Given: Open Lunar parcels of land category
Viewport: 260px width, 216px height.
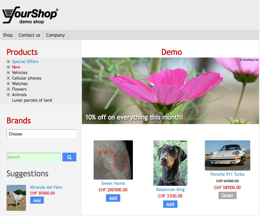Looking at the screenshot, I should coord(32,100).
